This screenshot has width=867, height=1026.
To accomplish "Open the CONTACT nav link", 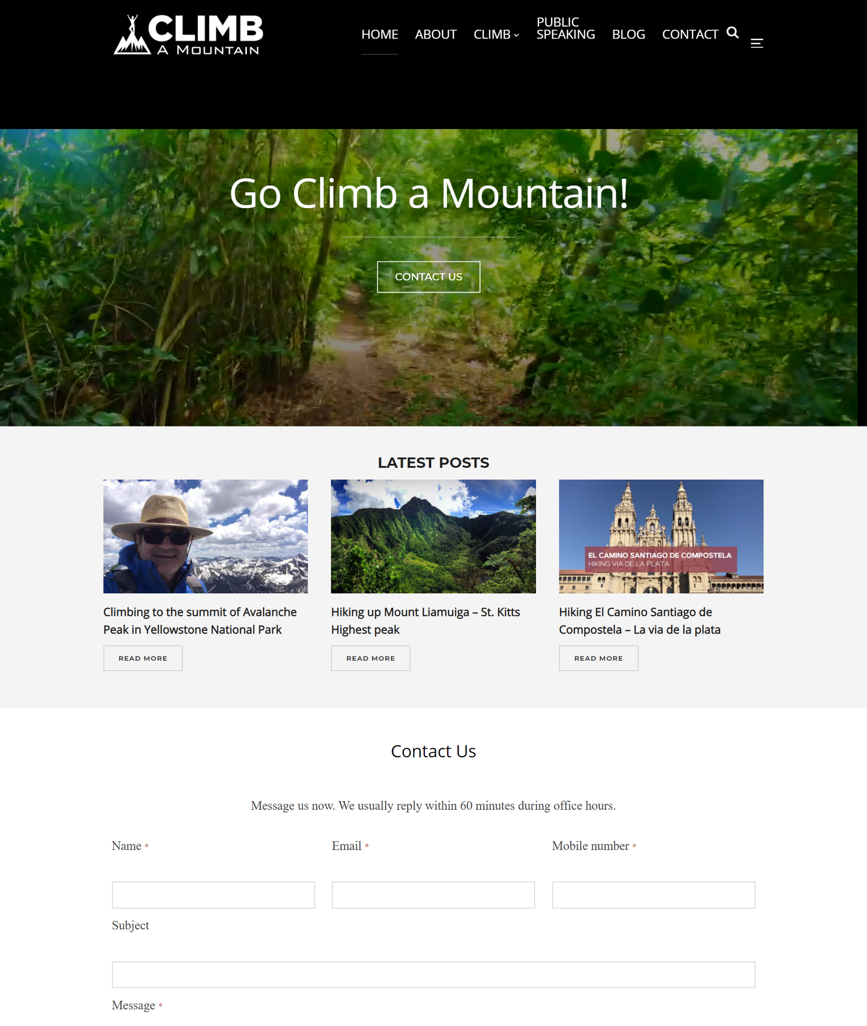I will point(690,35).
